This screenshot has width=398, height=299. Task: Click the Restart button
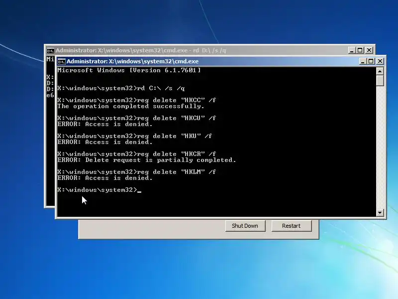292,226
